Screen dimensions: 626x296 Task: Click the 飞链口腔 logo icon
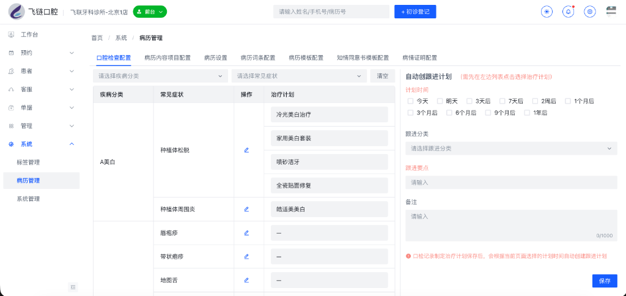[17, 12]
